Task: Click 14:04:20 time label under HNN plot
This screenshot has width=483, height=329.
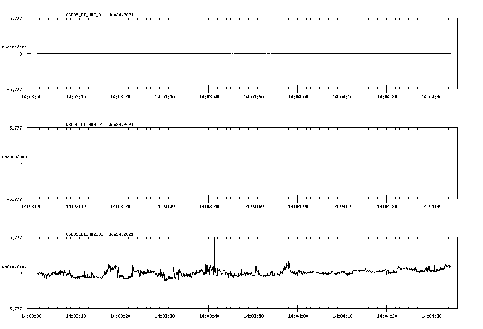Action: pyautogui.click(x=387, y=207)
